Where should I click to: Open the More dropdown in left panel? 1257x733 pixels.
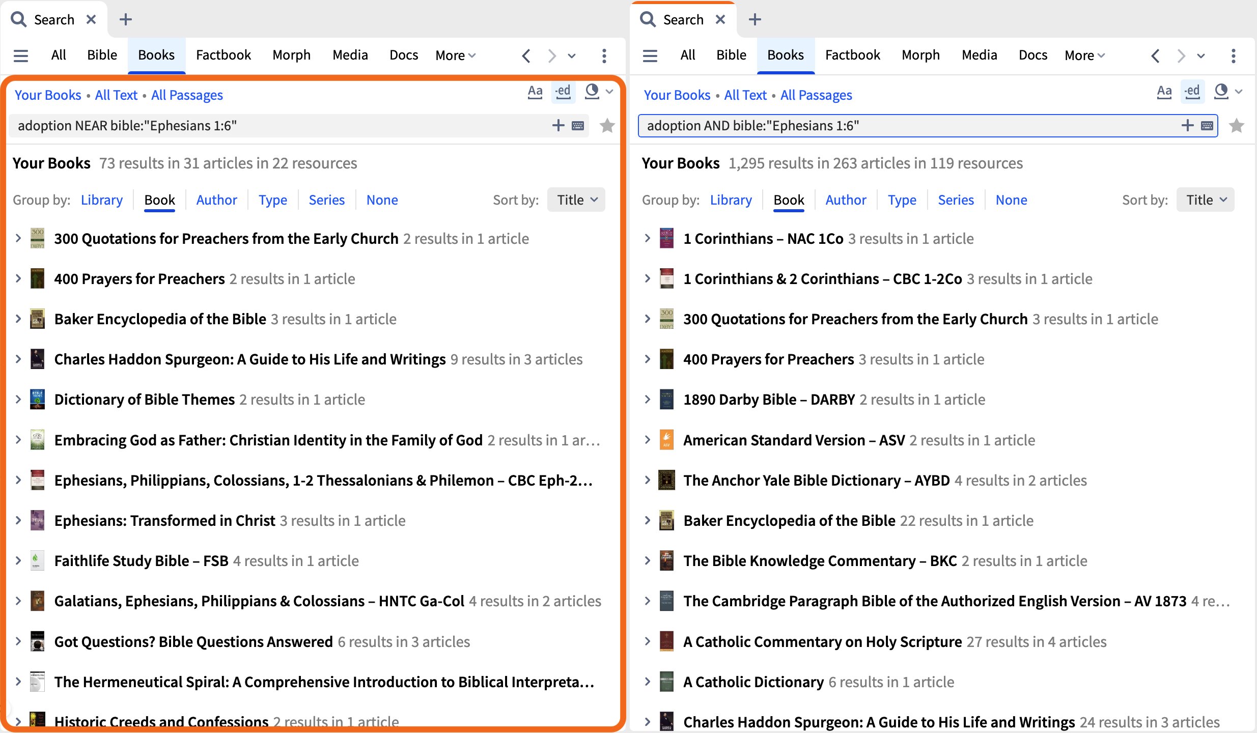tap(456, 55)
